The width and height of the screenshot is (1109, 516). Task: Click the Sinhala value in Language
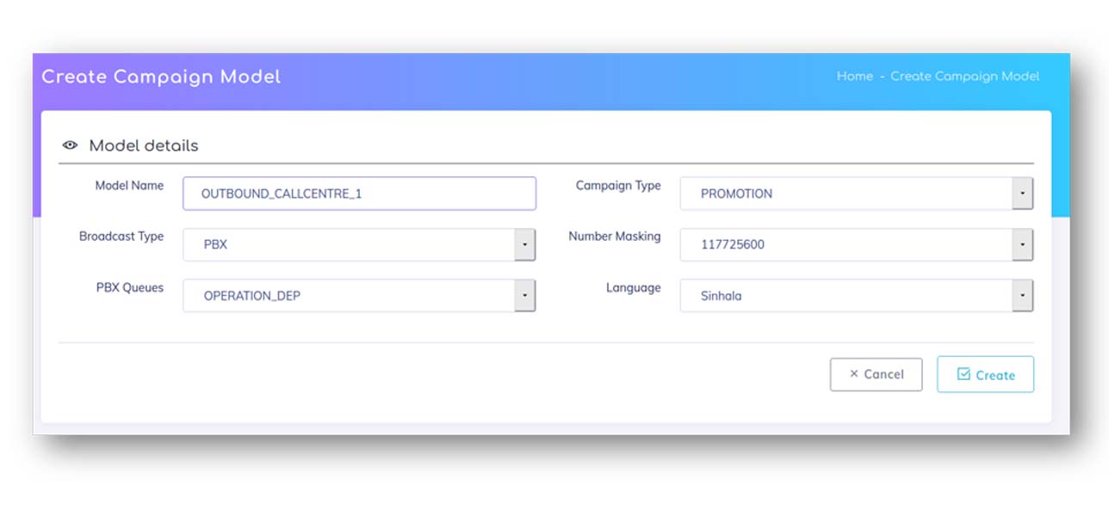721,296
